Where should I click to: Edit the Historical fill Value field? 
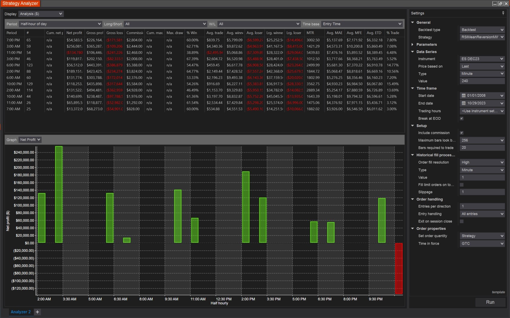coord(482,177)
